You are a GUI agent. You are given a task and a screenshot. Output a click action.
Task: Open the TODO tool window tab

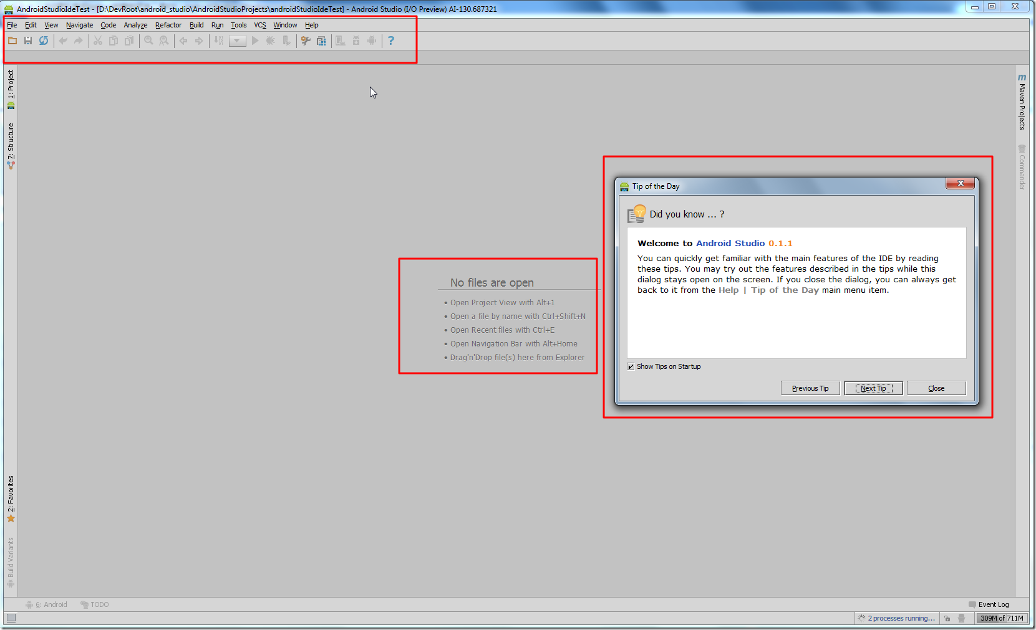pos(94,604)
